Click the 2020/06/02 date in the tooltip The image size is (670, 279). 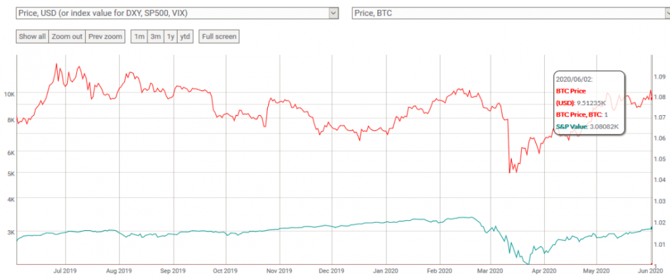tap(575, 78)
